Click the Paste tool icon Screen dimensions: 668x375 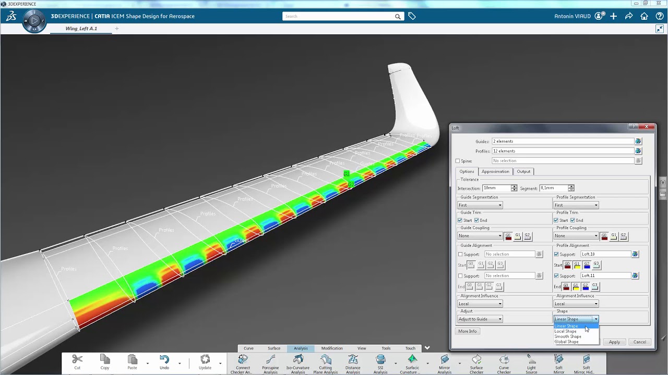(x=132, y=359)
